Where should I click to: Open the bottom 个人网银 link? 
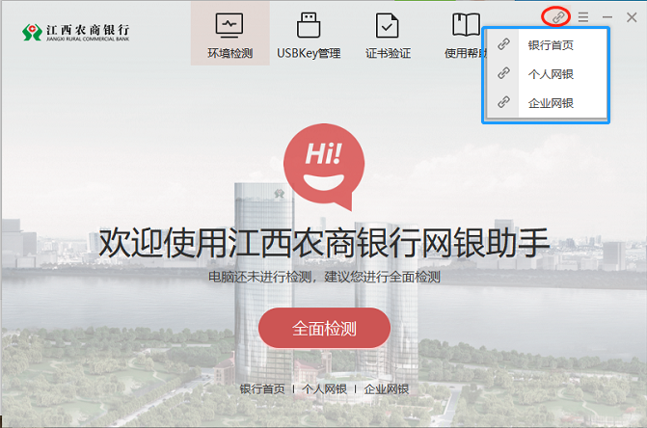pyautogui.click(x=324, y=388)
